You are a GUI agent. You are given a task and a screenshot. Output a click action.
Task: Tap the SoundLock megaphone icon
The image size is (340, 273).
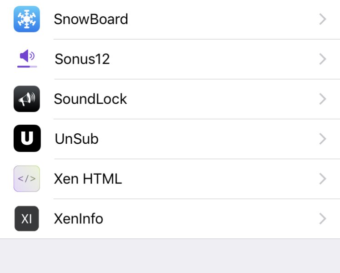(27, 99)
